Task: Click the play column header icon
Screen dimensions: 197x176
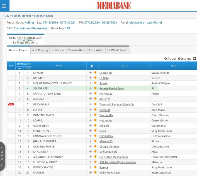Action: click(92, 66)
